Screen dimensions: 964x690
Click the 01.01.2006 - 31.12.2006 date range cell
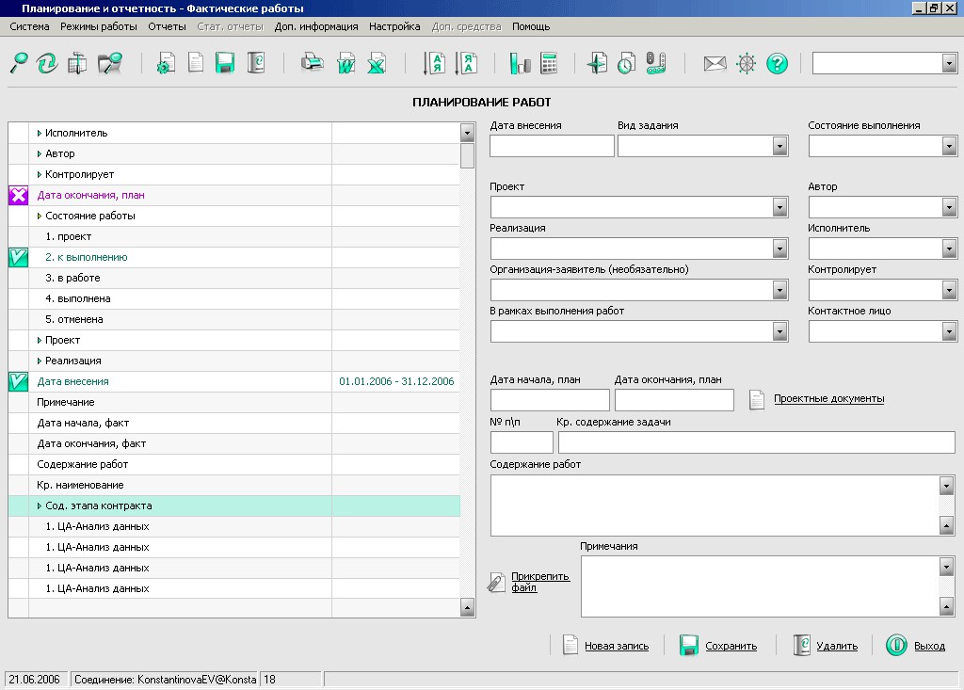pos(396,382)
